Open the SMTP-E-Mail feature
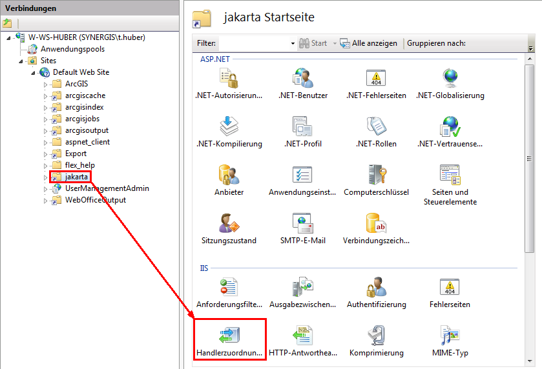 [303, 229]
